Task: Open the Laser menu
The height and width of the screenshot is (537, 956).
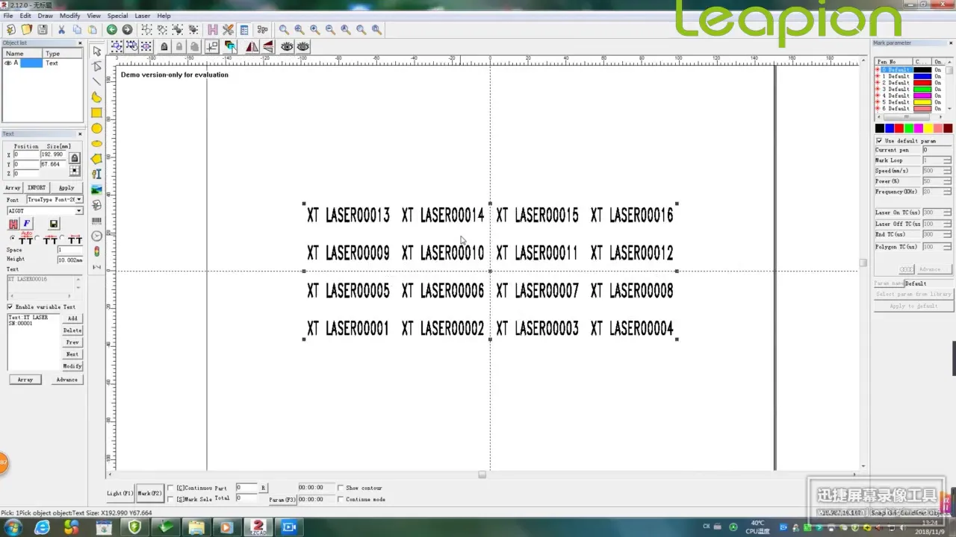Action: coord(142,16)
